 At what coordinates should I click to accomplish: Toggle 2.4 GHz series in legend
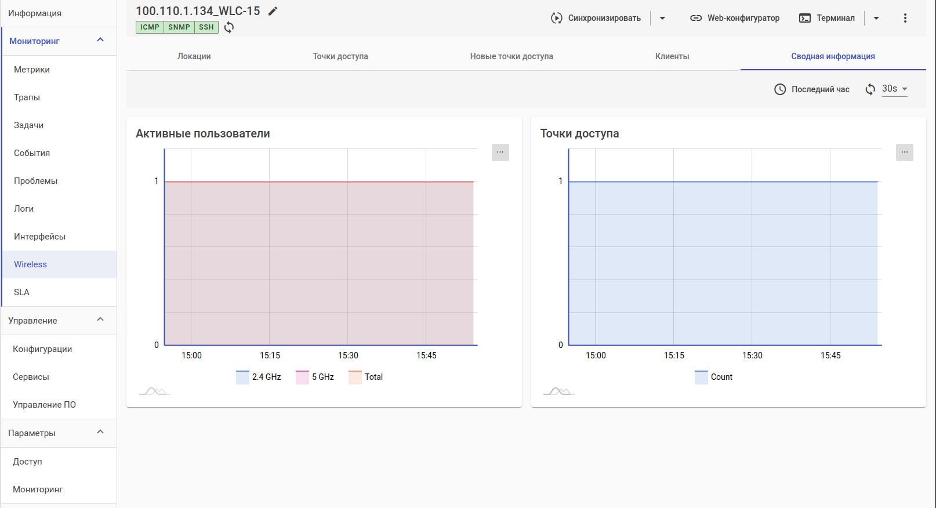(x=259, y=377)
